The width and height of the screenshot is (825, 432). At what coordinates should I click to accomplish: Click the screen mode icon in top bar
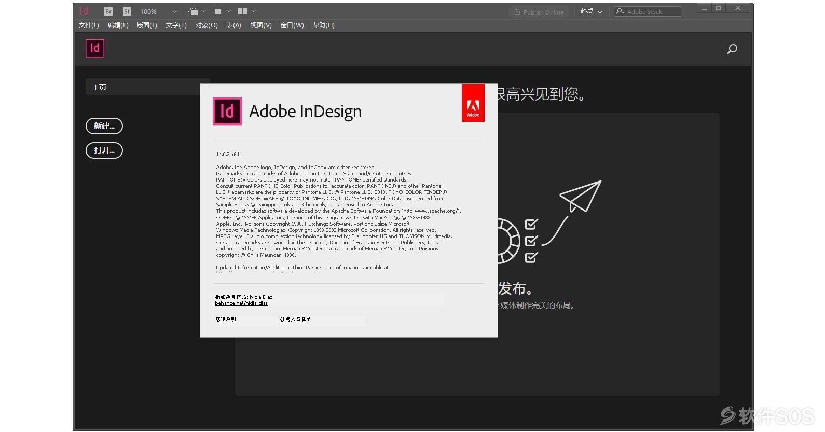pos(218,11)
